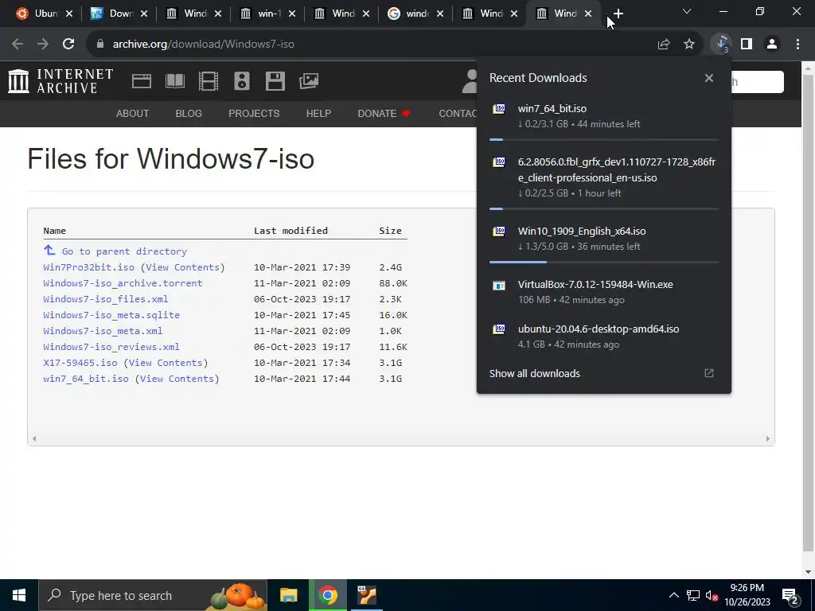Screen dimensions: 815x611
Task: Click Go to parent directory link
Action: pyautogui.click(x=124, y=251)
